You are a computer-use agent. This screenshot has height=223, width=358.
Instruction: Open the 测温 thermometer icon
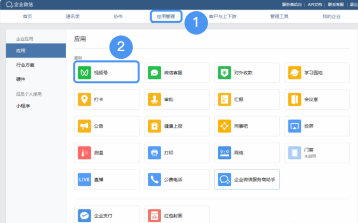coord(84,153)
